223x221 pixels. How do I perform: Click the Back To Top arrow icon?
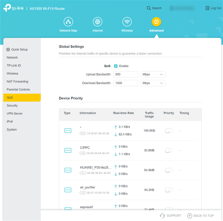tap(190, 216)
